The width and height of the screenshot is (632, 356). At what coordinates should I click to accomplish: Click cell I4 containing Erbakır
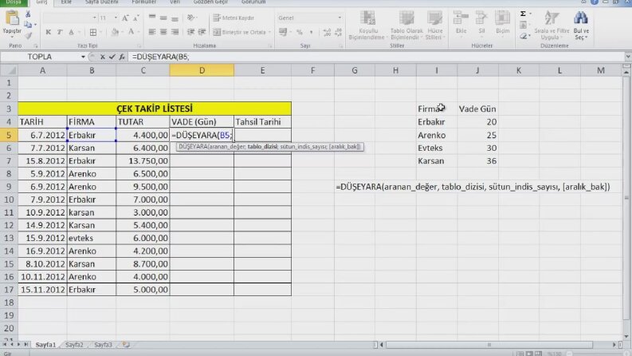pyautogui.click(x=437, y=122)
